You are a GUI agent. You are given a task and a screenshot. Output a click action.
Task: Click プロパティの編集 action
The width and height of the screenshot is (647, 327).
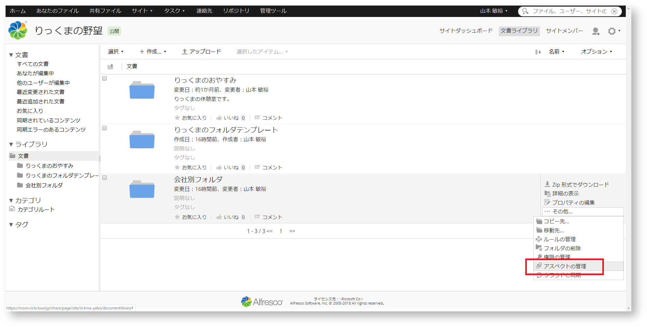(x=570, y=203)
